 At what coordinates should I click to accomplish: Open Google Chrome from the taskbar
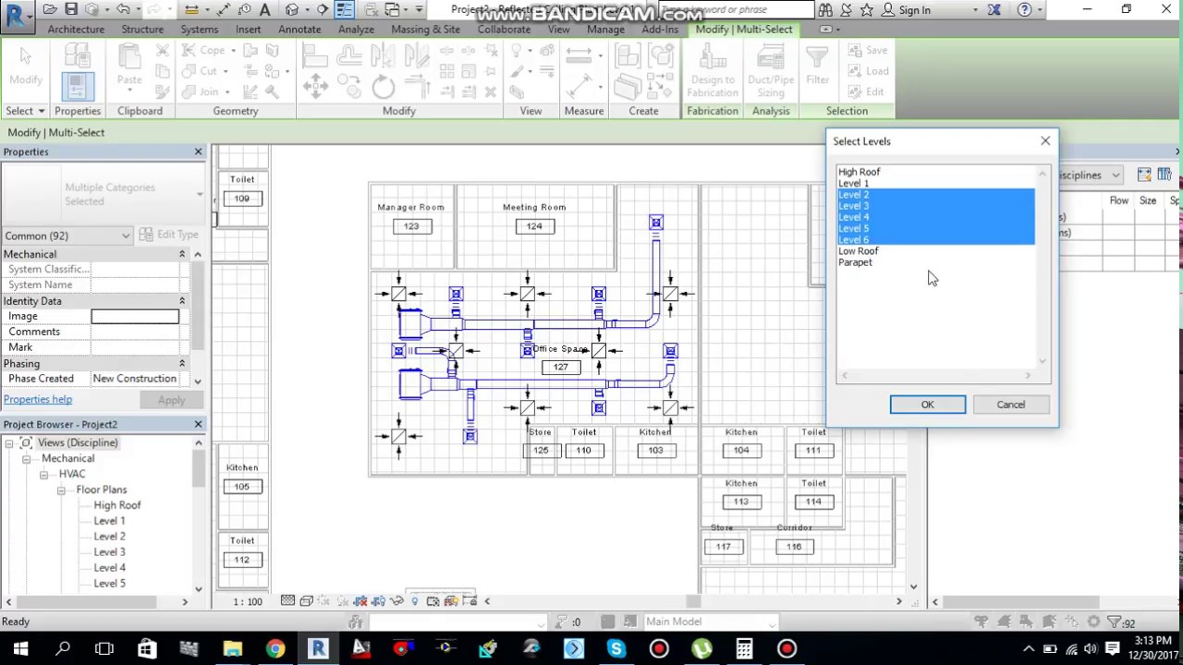click(x=274, y=648)
